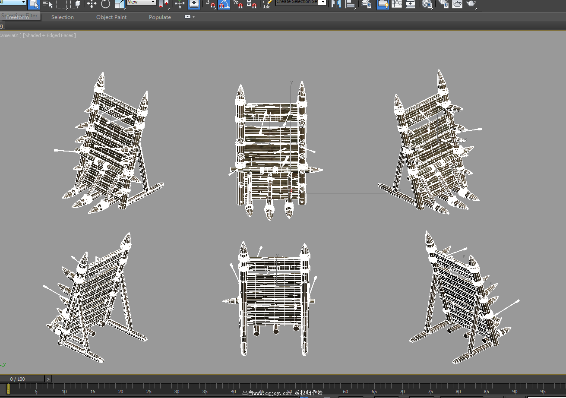Open the Object Paint ribbon tab

coord(111,17)
